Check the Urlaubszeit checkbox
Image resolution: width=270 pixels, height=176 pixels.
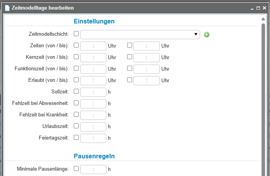76,126
